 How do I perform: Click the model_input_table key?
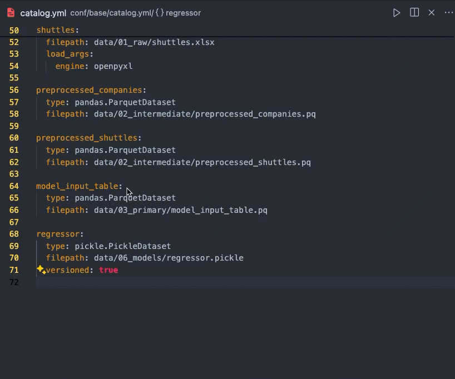[77, 186]
